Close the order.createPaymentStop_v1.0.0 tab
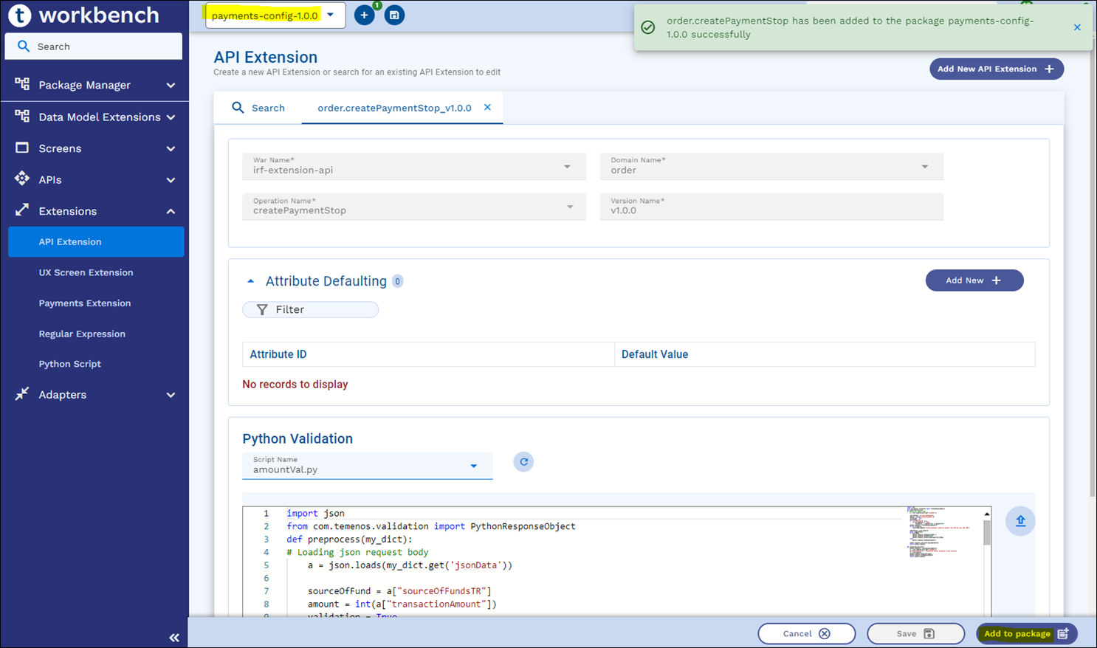The image size is (1097, 648). pyautogui.click(x=487, y=108)
